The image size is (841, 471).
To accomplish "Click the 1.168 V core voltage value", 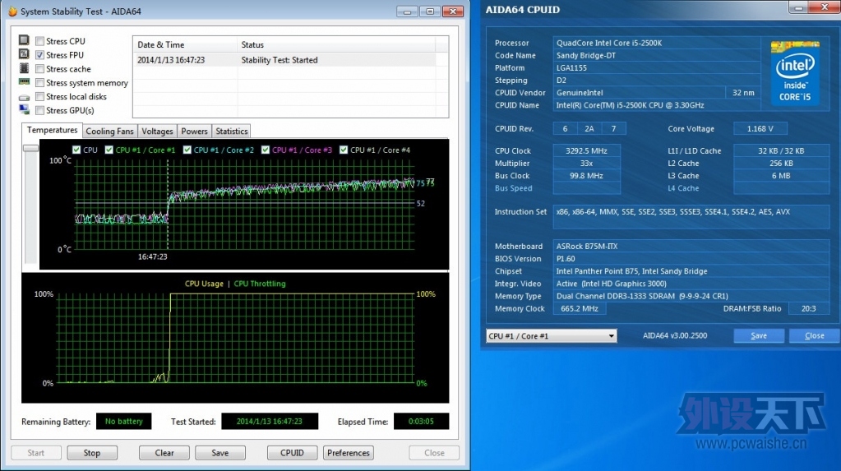I will (760, 129).
